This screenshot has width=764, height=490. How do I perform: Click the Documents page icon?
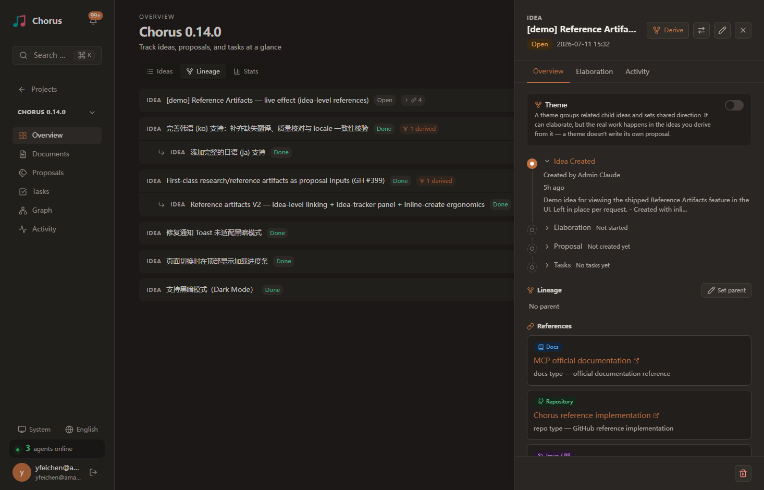(23, 154)
